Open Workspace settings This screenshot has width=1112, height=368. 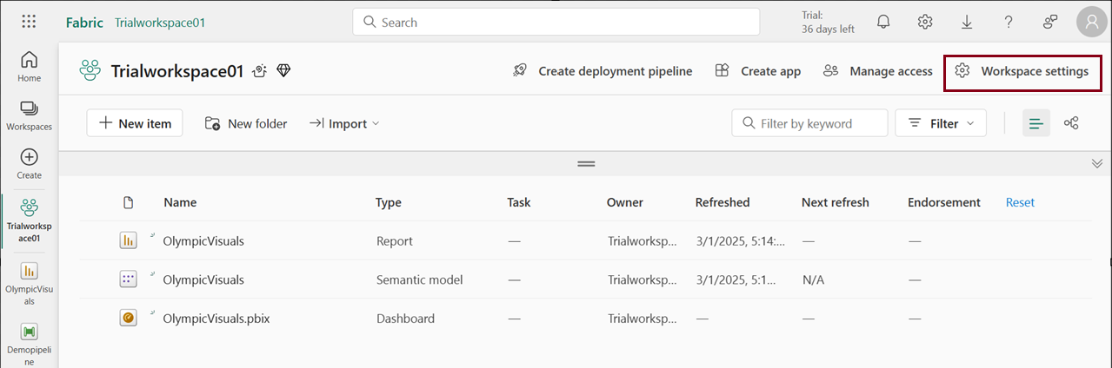(1022, 71)
